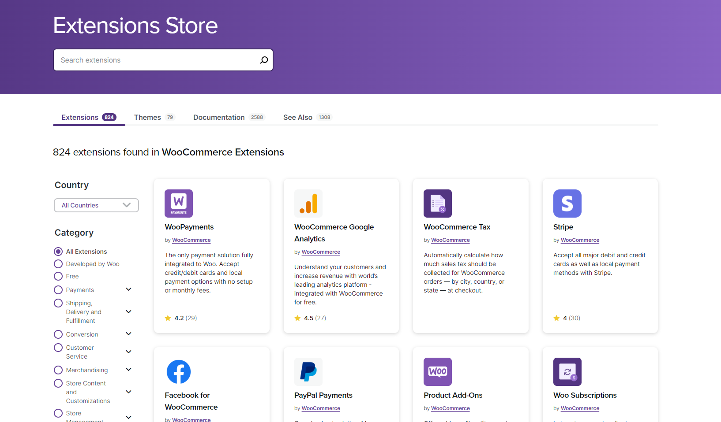721x422 pixels.
Task: Click the Stripe rating star
Action: point(556,318)
